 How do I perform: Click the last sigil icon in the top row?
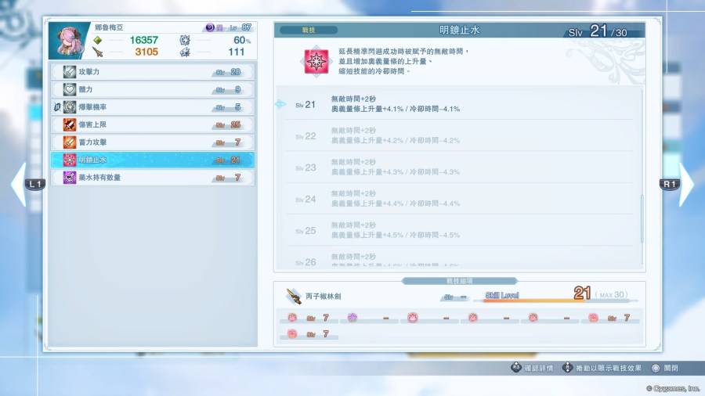pos(593,318)
